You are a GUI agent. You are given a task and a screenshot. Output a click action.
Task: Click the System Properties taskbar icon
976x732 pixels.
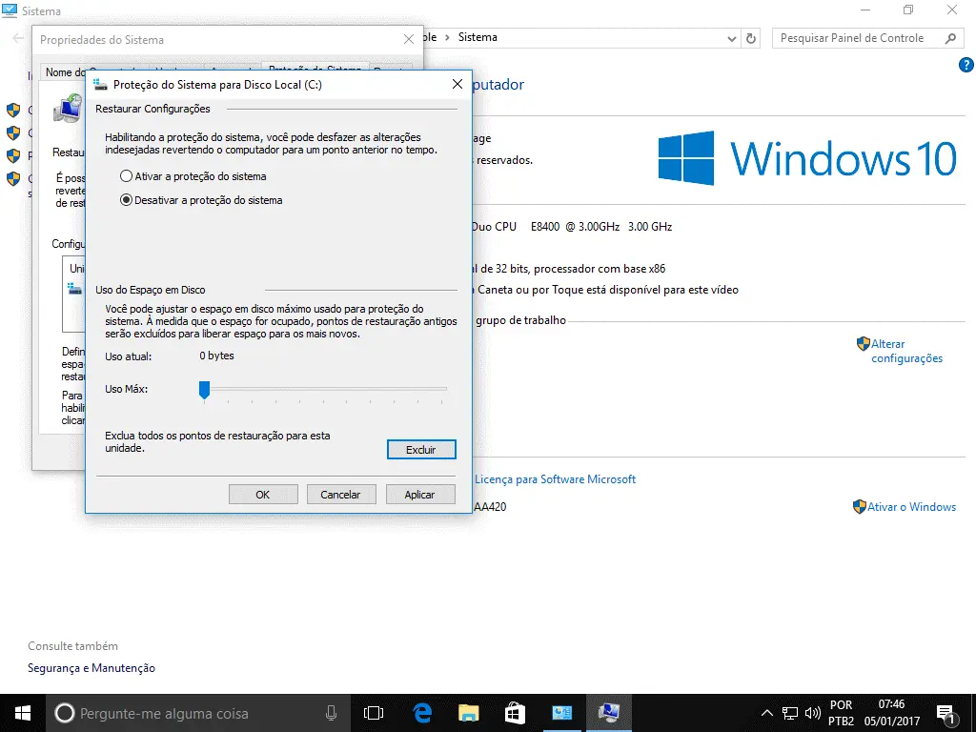pos(609,713)
